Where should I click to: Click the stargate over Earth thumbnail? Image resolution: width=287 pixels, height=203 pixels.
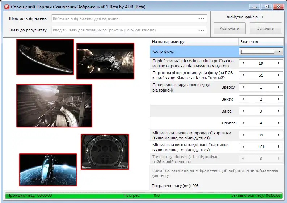[48, 170]
